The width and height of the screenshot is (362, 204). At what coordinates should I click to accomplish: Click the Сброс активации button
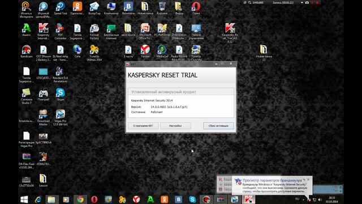(218, 126)
